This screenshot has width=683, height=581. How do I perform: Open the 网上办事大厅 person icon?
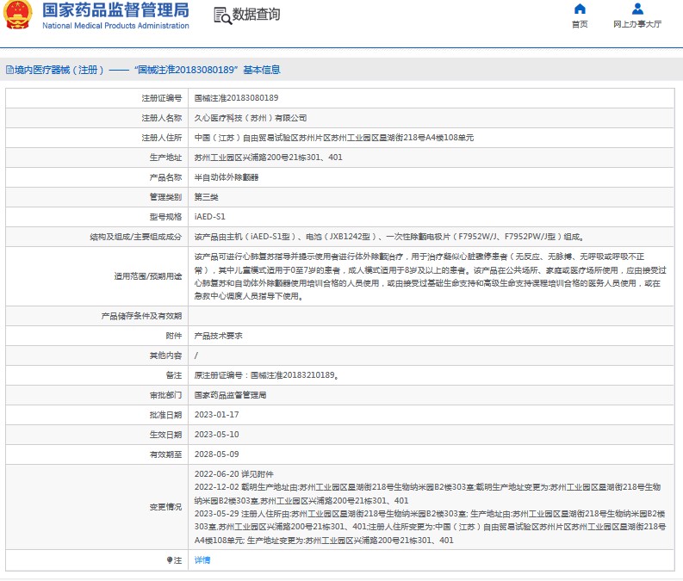[x=637, y=9]
